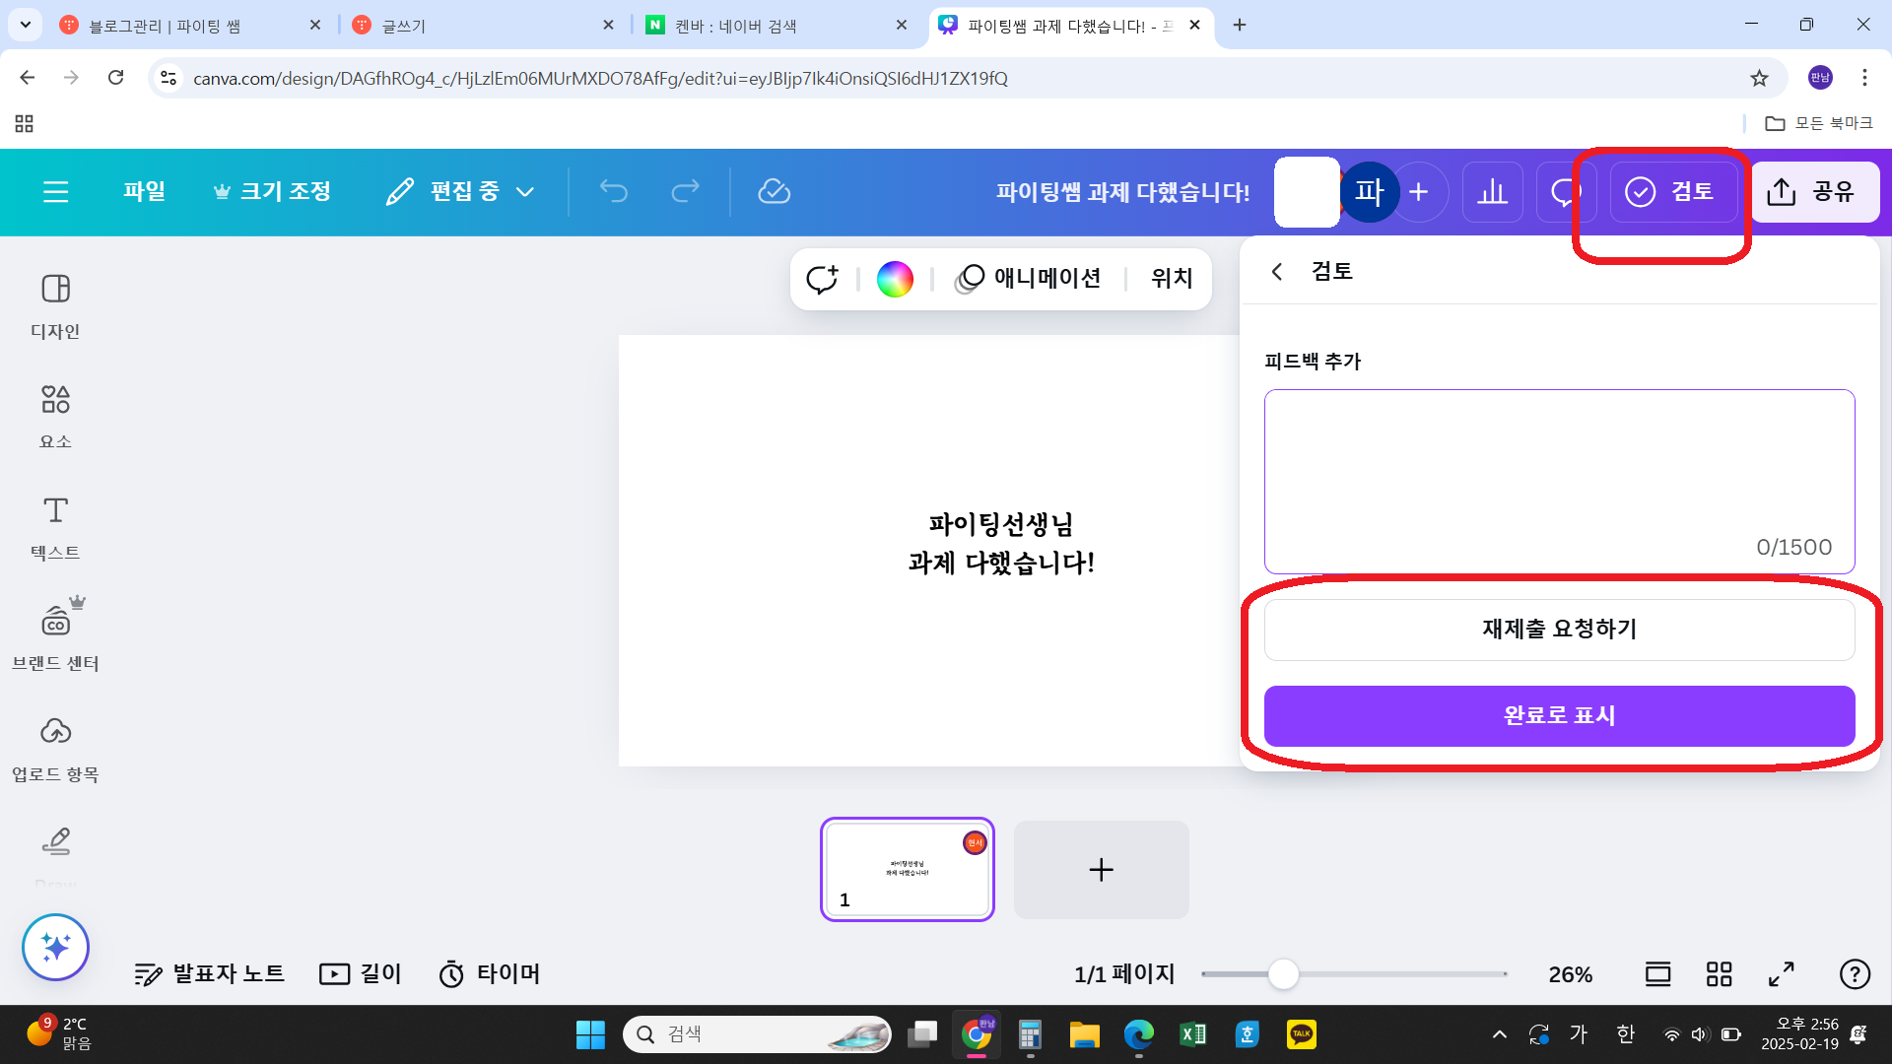This screenshot has width=1892, height=1064.
Task: Bookmark this page with star
Action: click(x=1759, y=78)
